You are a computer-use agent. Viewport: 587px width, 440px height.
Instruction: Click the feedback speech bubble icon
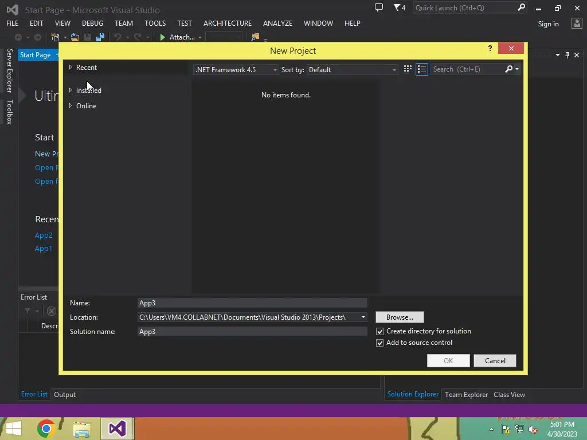379,7
